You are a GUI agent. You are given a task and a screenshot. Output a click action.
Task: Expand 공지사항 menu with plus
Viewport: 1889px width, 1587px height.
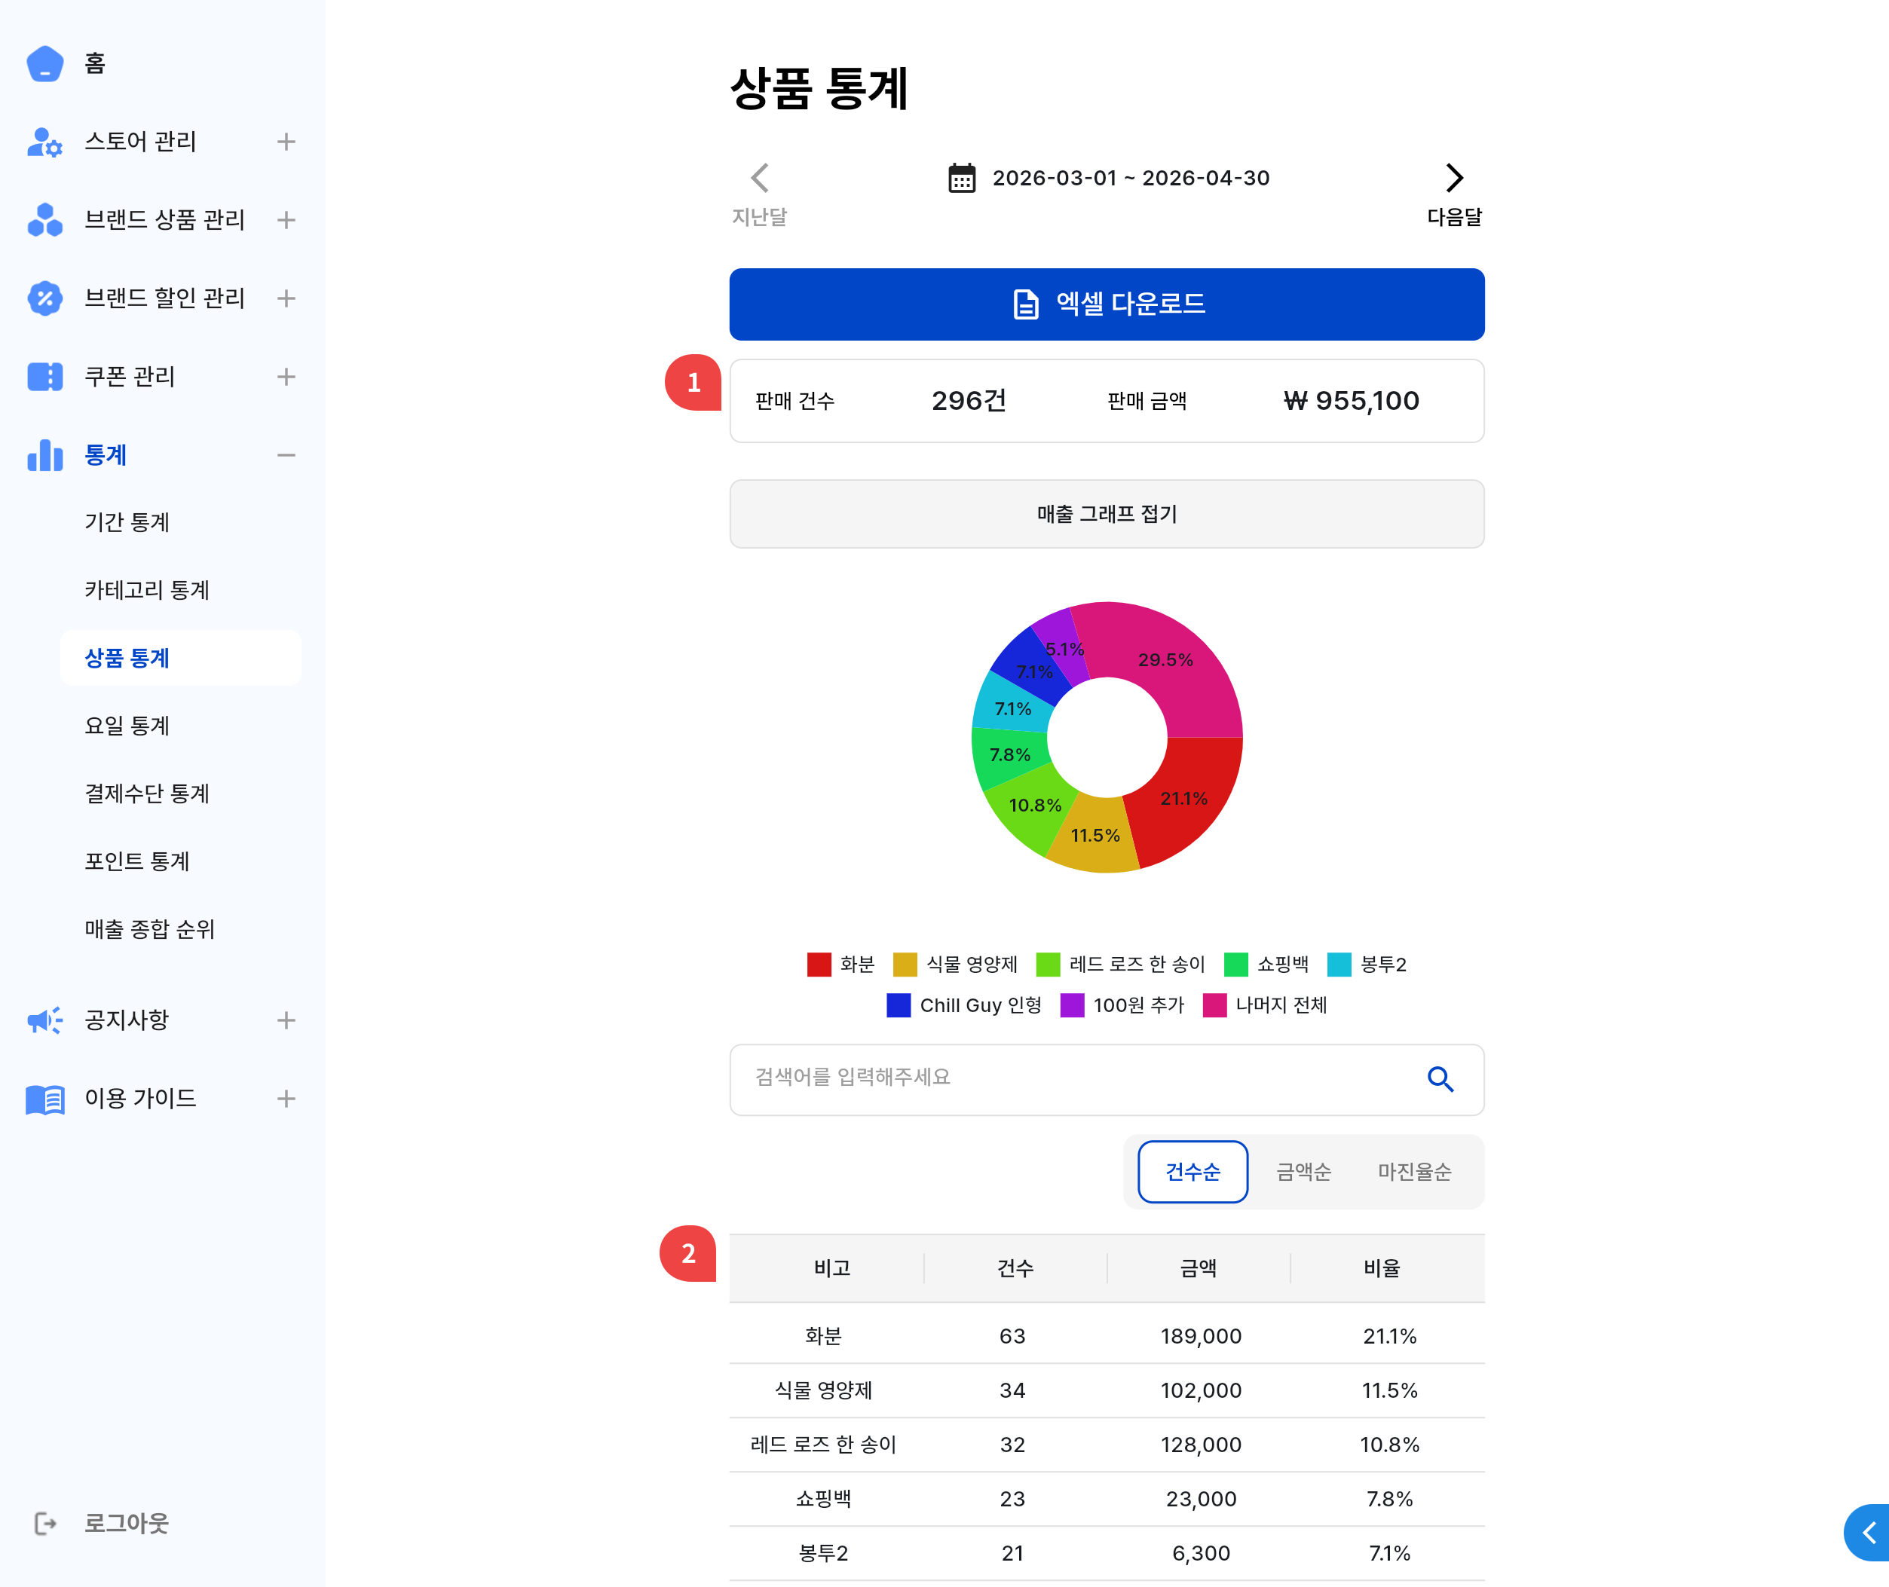tap(286, 1020)
